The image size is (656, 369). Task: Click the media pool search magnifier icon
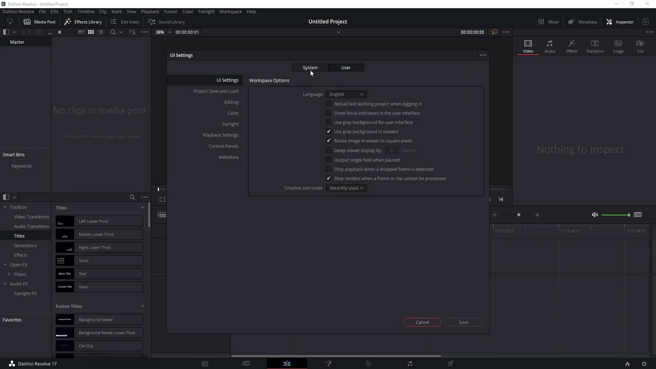[x=113, y=32]
